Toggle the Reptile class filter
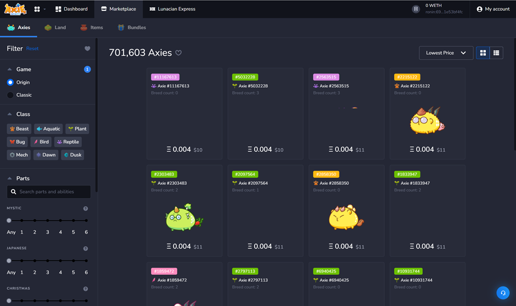 (68, 141)
